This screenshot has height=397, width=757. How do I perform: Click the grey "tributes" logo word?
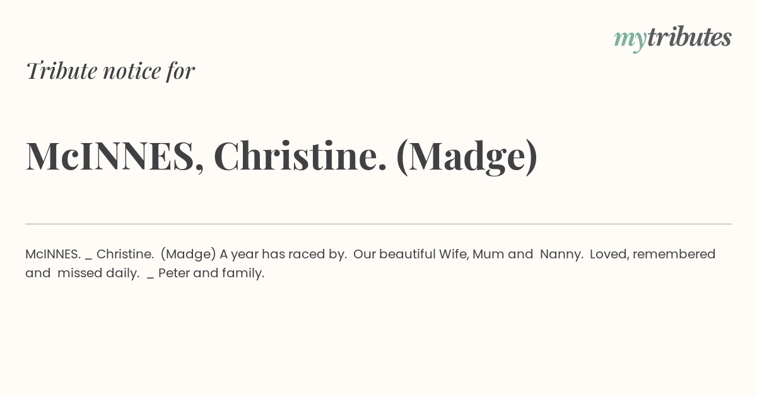690,37
